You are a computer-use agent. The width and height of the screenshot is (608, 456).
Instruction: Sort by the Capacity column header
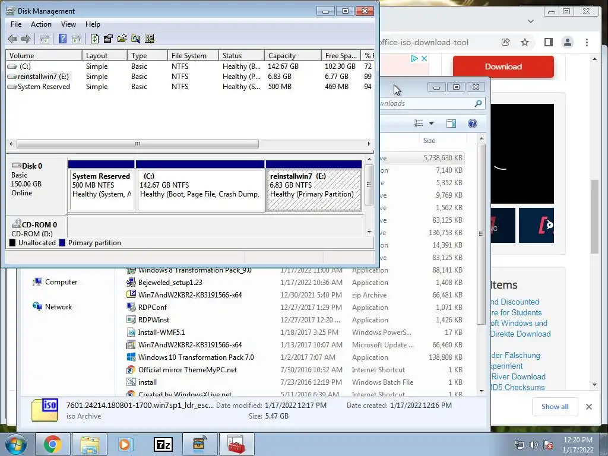[x=293, y=55]
